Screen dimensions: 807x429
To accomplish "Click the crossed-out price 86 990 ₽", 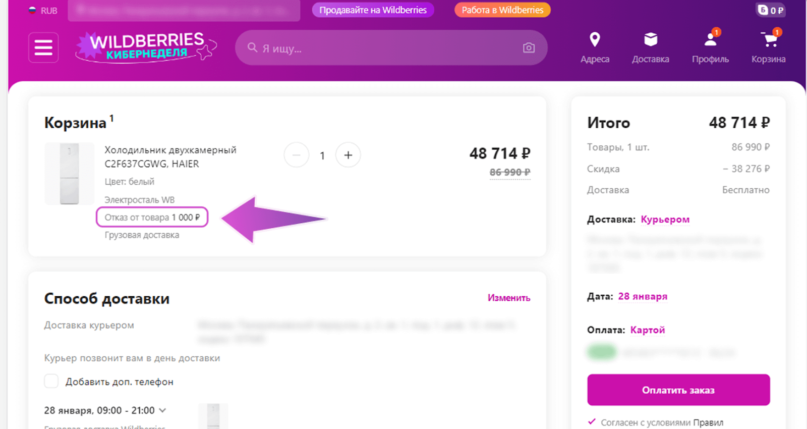I will point(510,172).
